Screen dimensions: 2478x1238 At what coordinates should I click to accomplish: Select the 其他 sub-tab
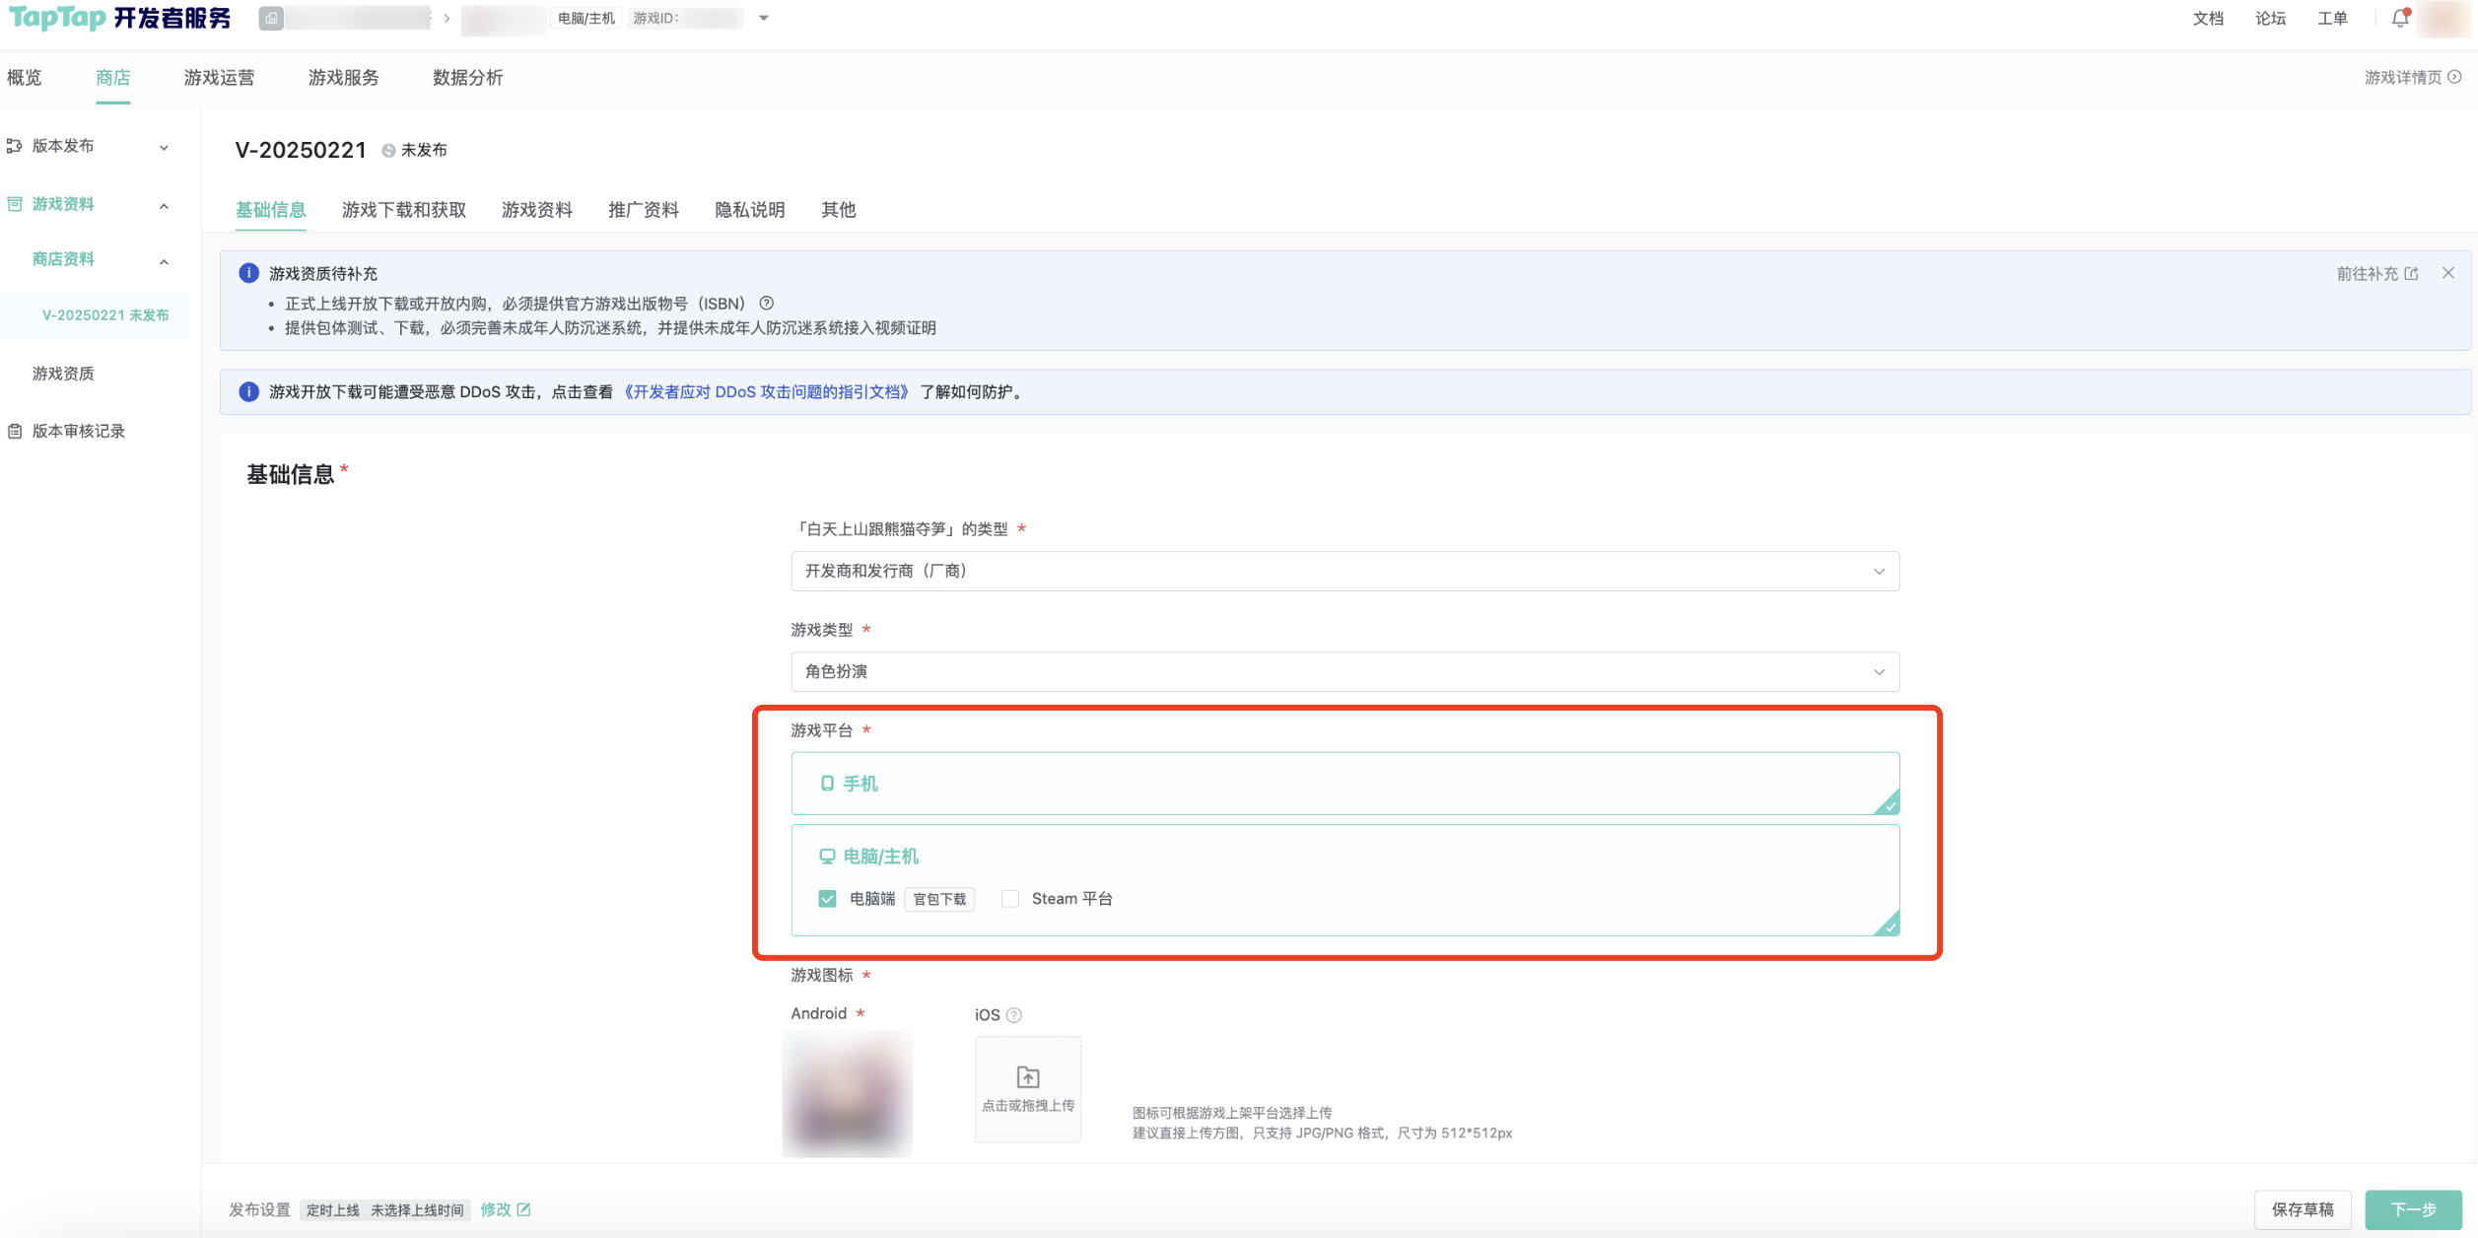point(839,210)
